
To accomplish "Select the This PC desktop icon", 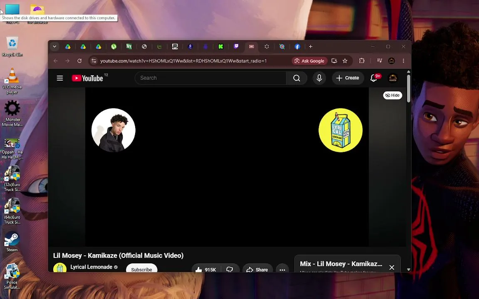I will (x=12, y=10).
